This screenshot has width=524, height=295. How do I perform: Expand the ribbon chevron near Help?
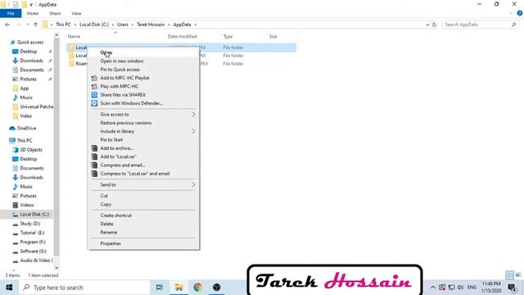[x=511, y=13]
